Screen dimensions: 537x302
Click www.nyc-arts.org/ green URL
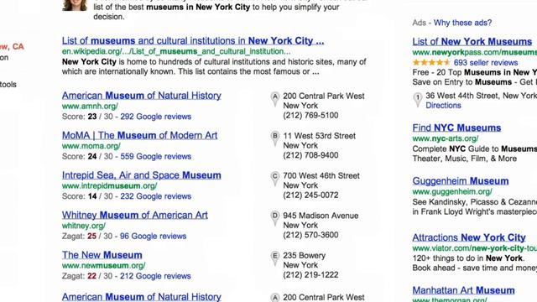click(x=446, y=138)
